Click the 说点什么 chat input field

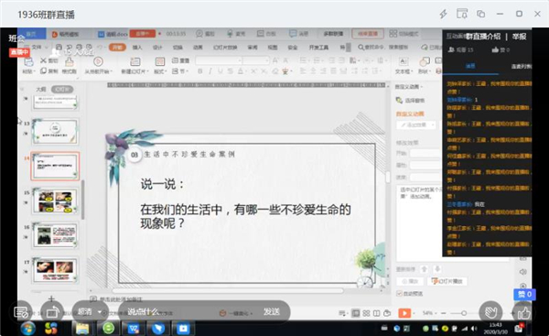(x=189, y=311)
